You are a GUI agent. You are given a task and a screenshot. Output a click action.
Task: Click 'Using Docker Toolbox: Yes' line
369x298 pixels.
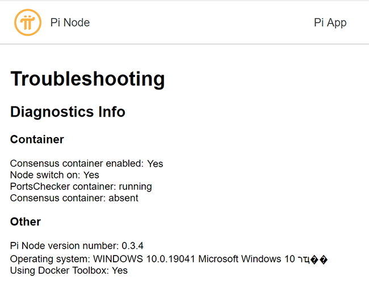[x=69, y=271]
